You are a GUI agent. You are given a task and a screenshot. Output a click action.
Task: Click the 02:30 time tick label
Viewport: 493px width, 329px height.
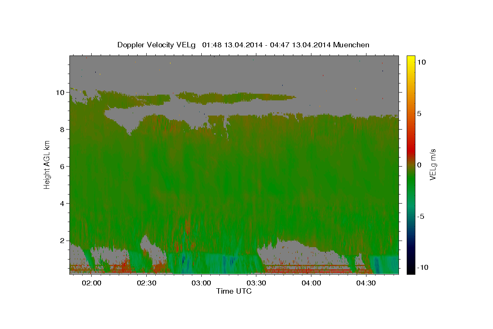(147, 283)
